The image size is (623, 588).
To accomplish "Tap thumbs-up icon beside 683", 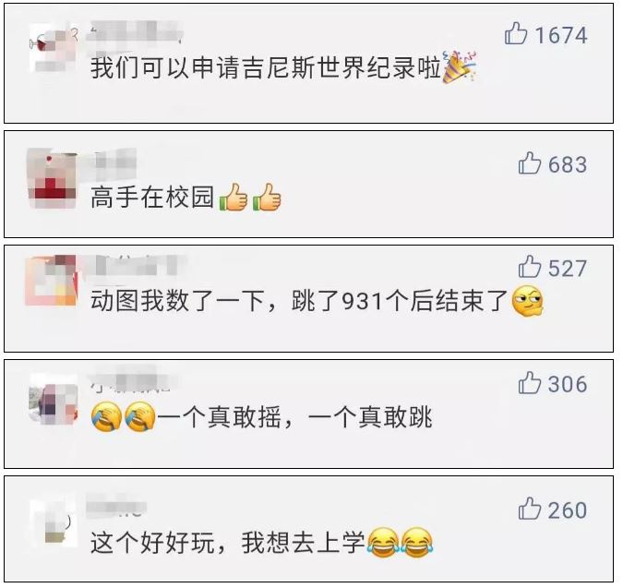I will tap(530, 162).
